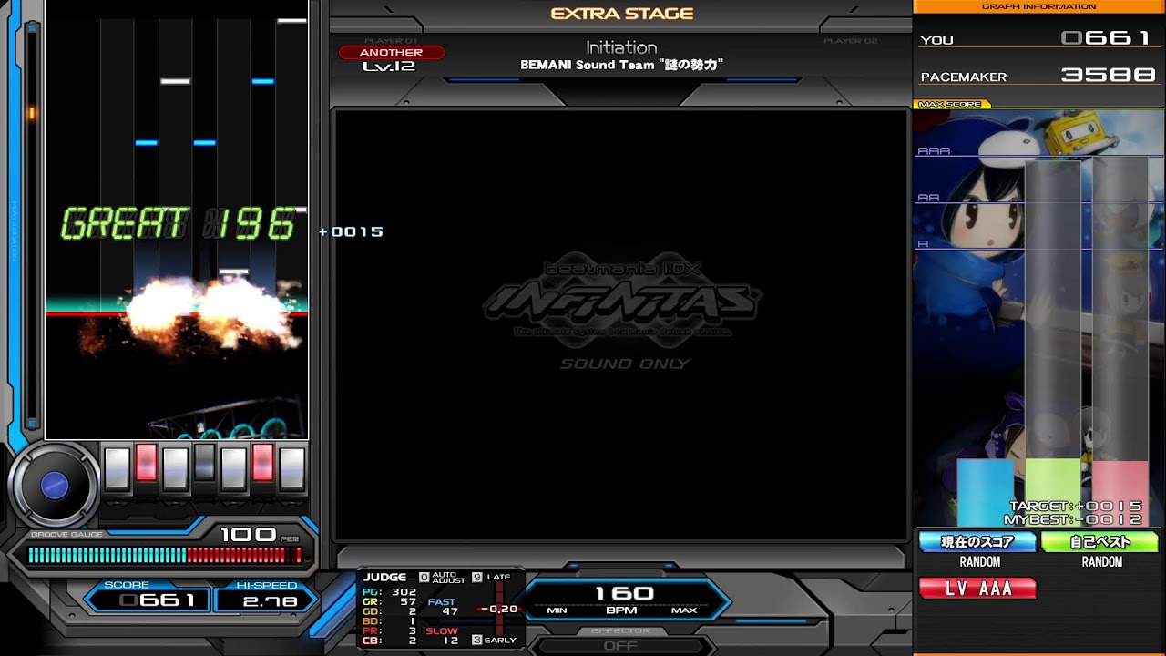The width and height of the screenshot is (1166, 656).
Task: Click the SCORE box showing 0661
Action: 148,600
